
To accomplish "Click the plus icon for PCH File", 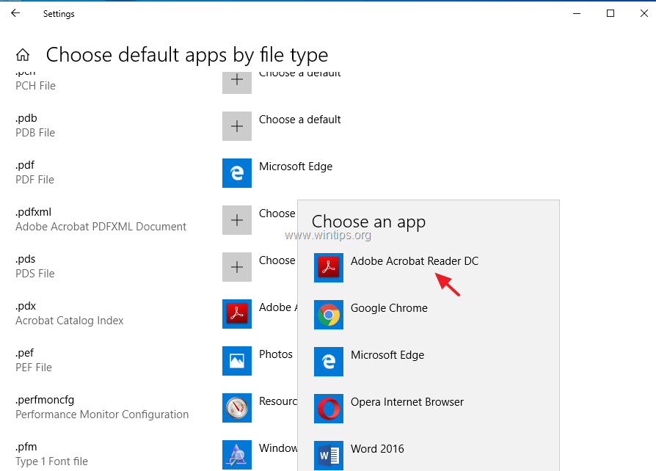I will [x=237, y=82].
